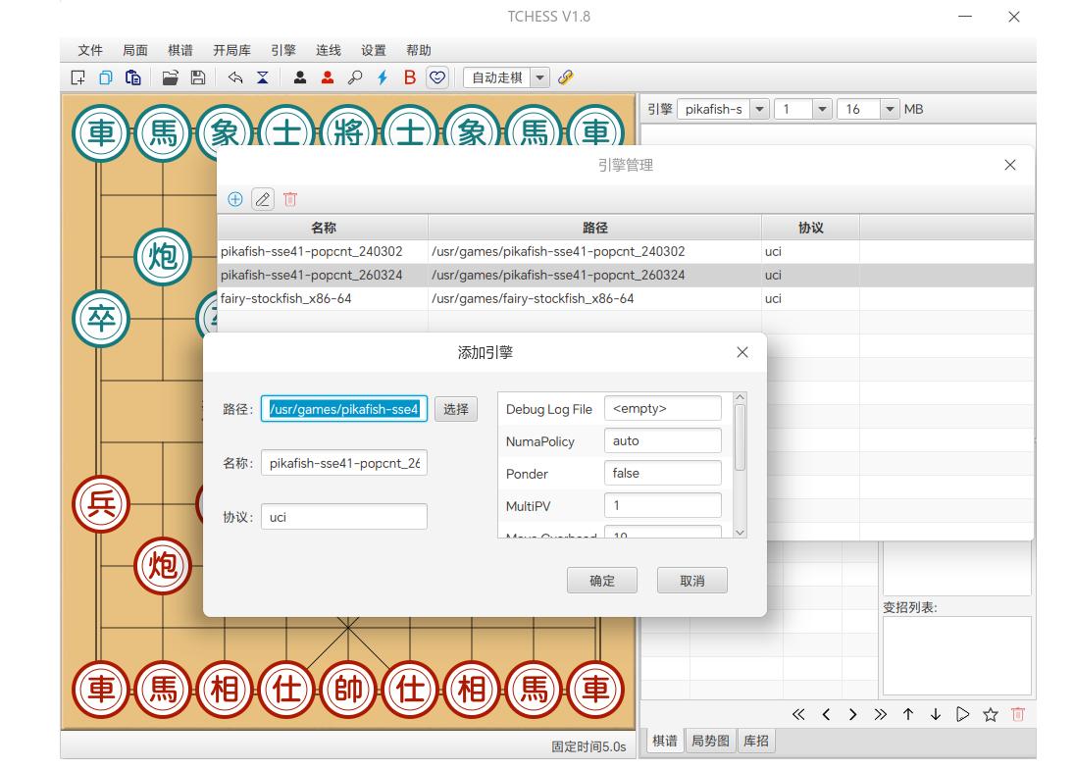
Task: Toggle the black player engine icon
Action: 300,77
